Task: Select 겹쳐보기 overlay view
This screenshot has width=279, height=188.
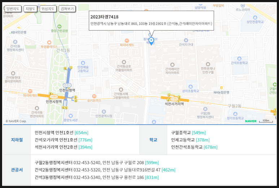Action: pyautogui.click(x=67, y=9)
